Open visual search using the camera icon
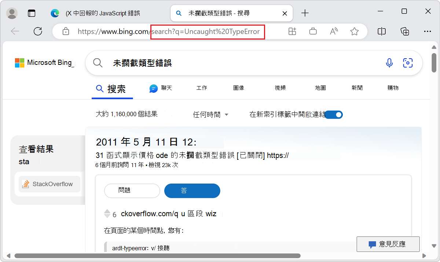This screenshot has height=262, width=440. (x=408, y=63)
